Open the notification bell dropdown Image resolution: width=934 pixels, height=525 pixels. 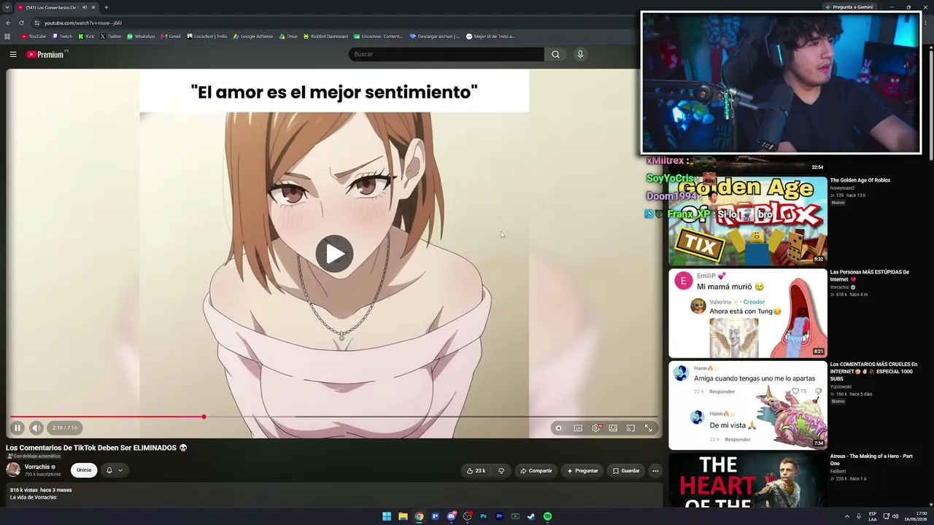pos(115,470)
